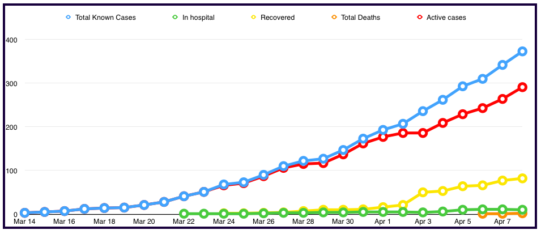Click the last yellow Recovered data point
541x230 pixels.
point(522,178)
